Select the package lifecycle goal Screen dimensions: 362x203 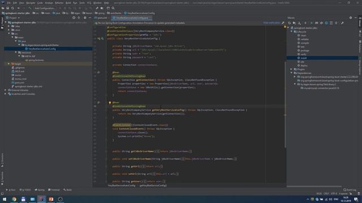click(303, 51)
